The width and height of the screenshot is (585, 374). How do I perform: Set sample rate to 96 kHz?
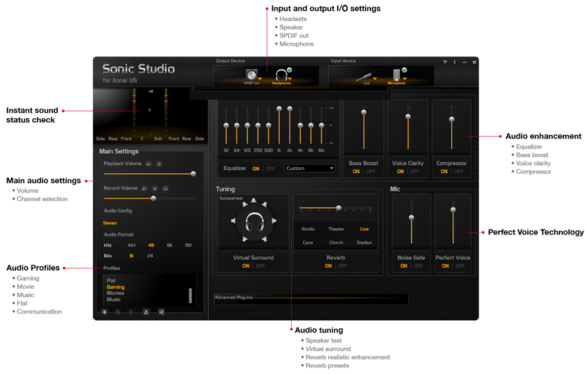[169, 246]
